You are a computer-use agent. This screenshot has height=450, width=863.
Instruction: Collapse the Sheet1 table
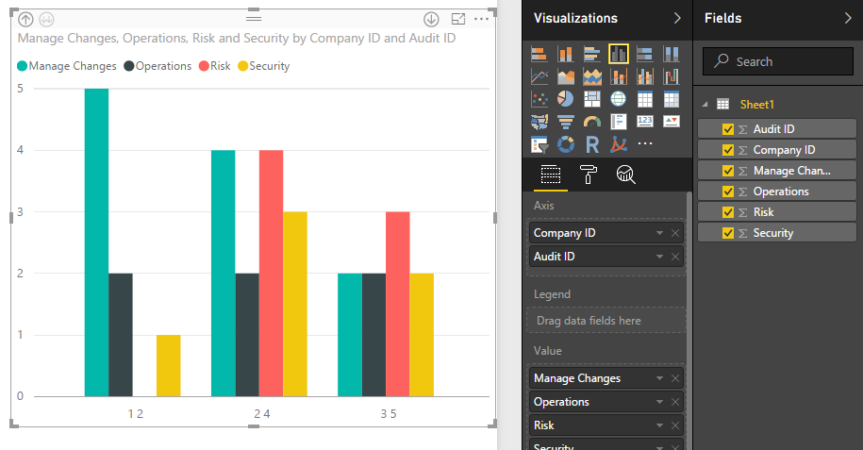click(705, 104)
